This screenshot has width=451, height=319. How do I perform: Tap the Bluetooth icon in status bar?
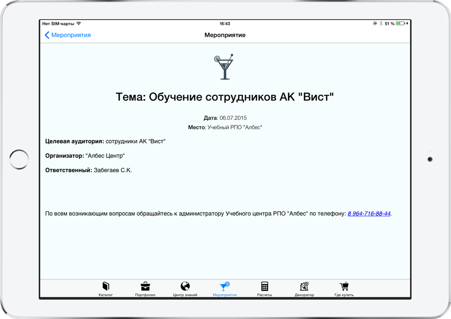click(x=381, y=23)
